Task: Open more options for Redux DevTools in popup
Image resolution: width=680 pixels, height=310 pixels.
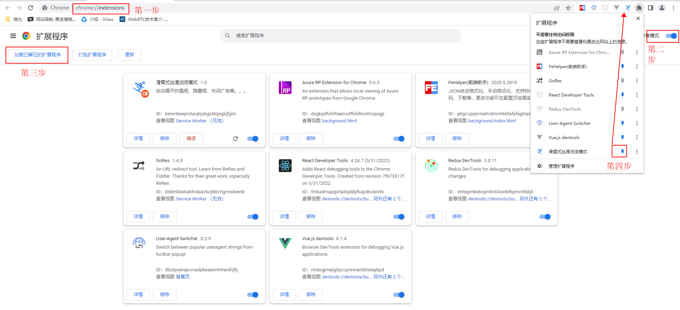Action: [x=637, y=109]
